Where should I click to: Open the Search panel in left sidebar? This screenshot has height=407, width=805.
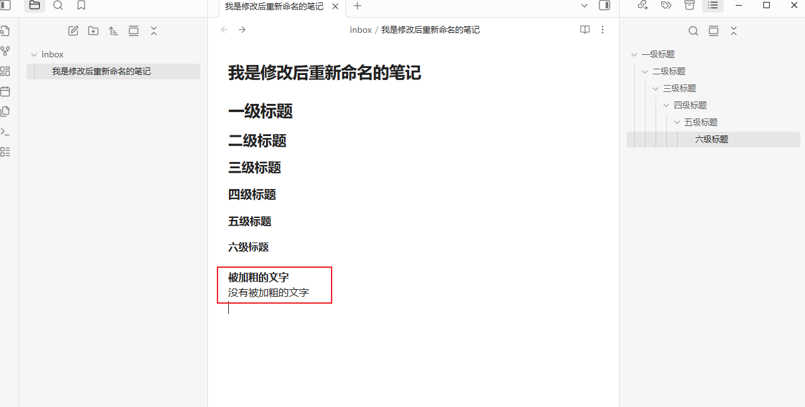coord(58,6)
